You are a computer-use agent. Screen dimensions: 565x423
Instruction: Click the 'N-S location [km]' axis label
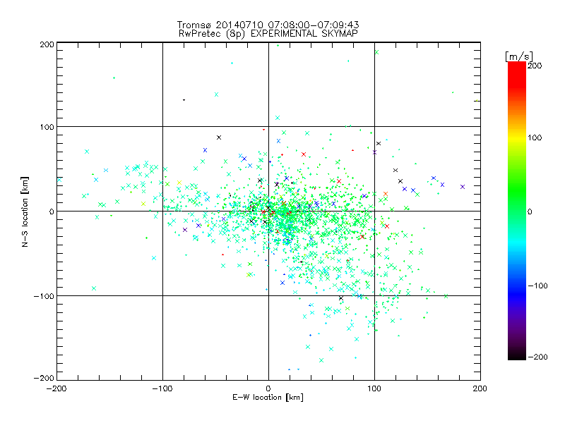(25, 211)
